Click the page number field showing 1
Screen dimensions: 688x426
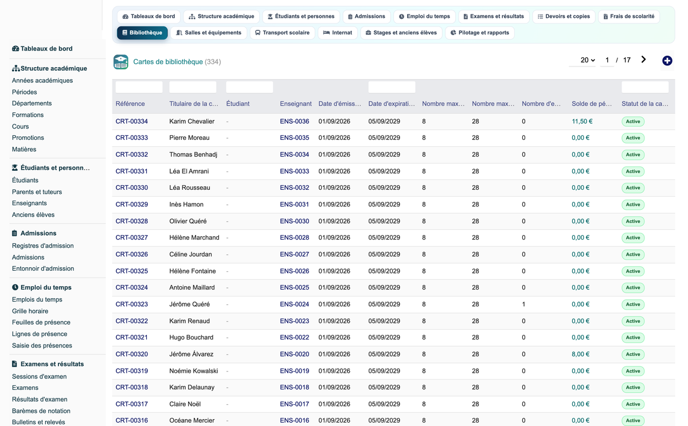[x=607, y=60]
